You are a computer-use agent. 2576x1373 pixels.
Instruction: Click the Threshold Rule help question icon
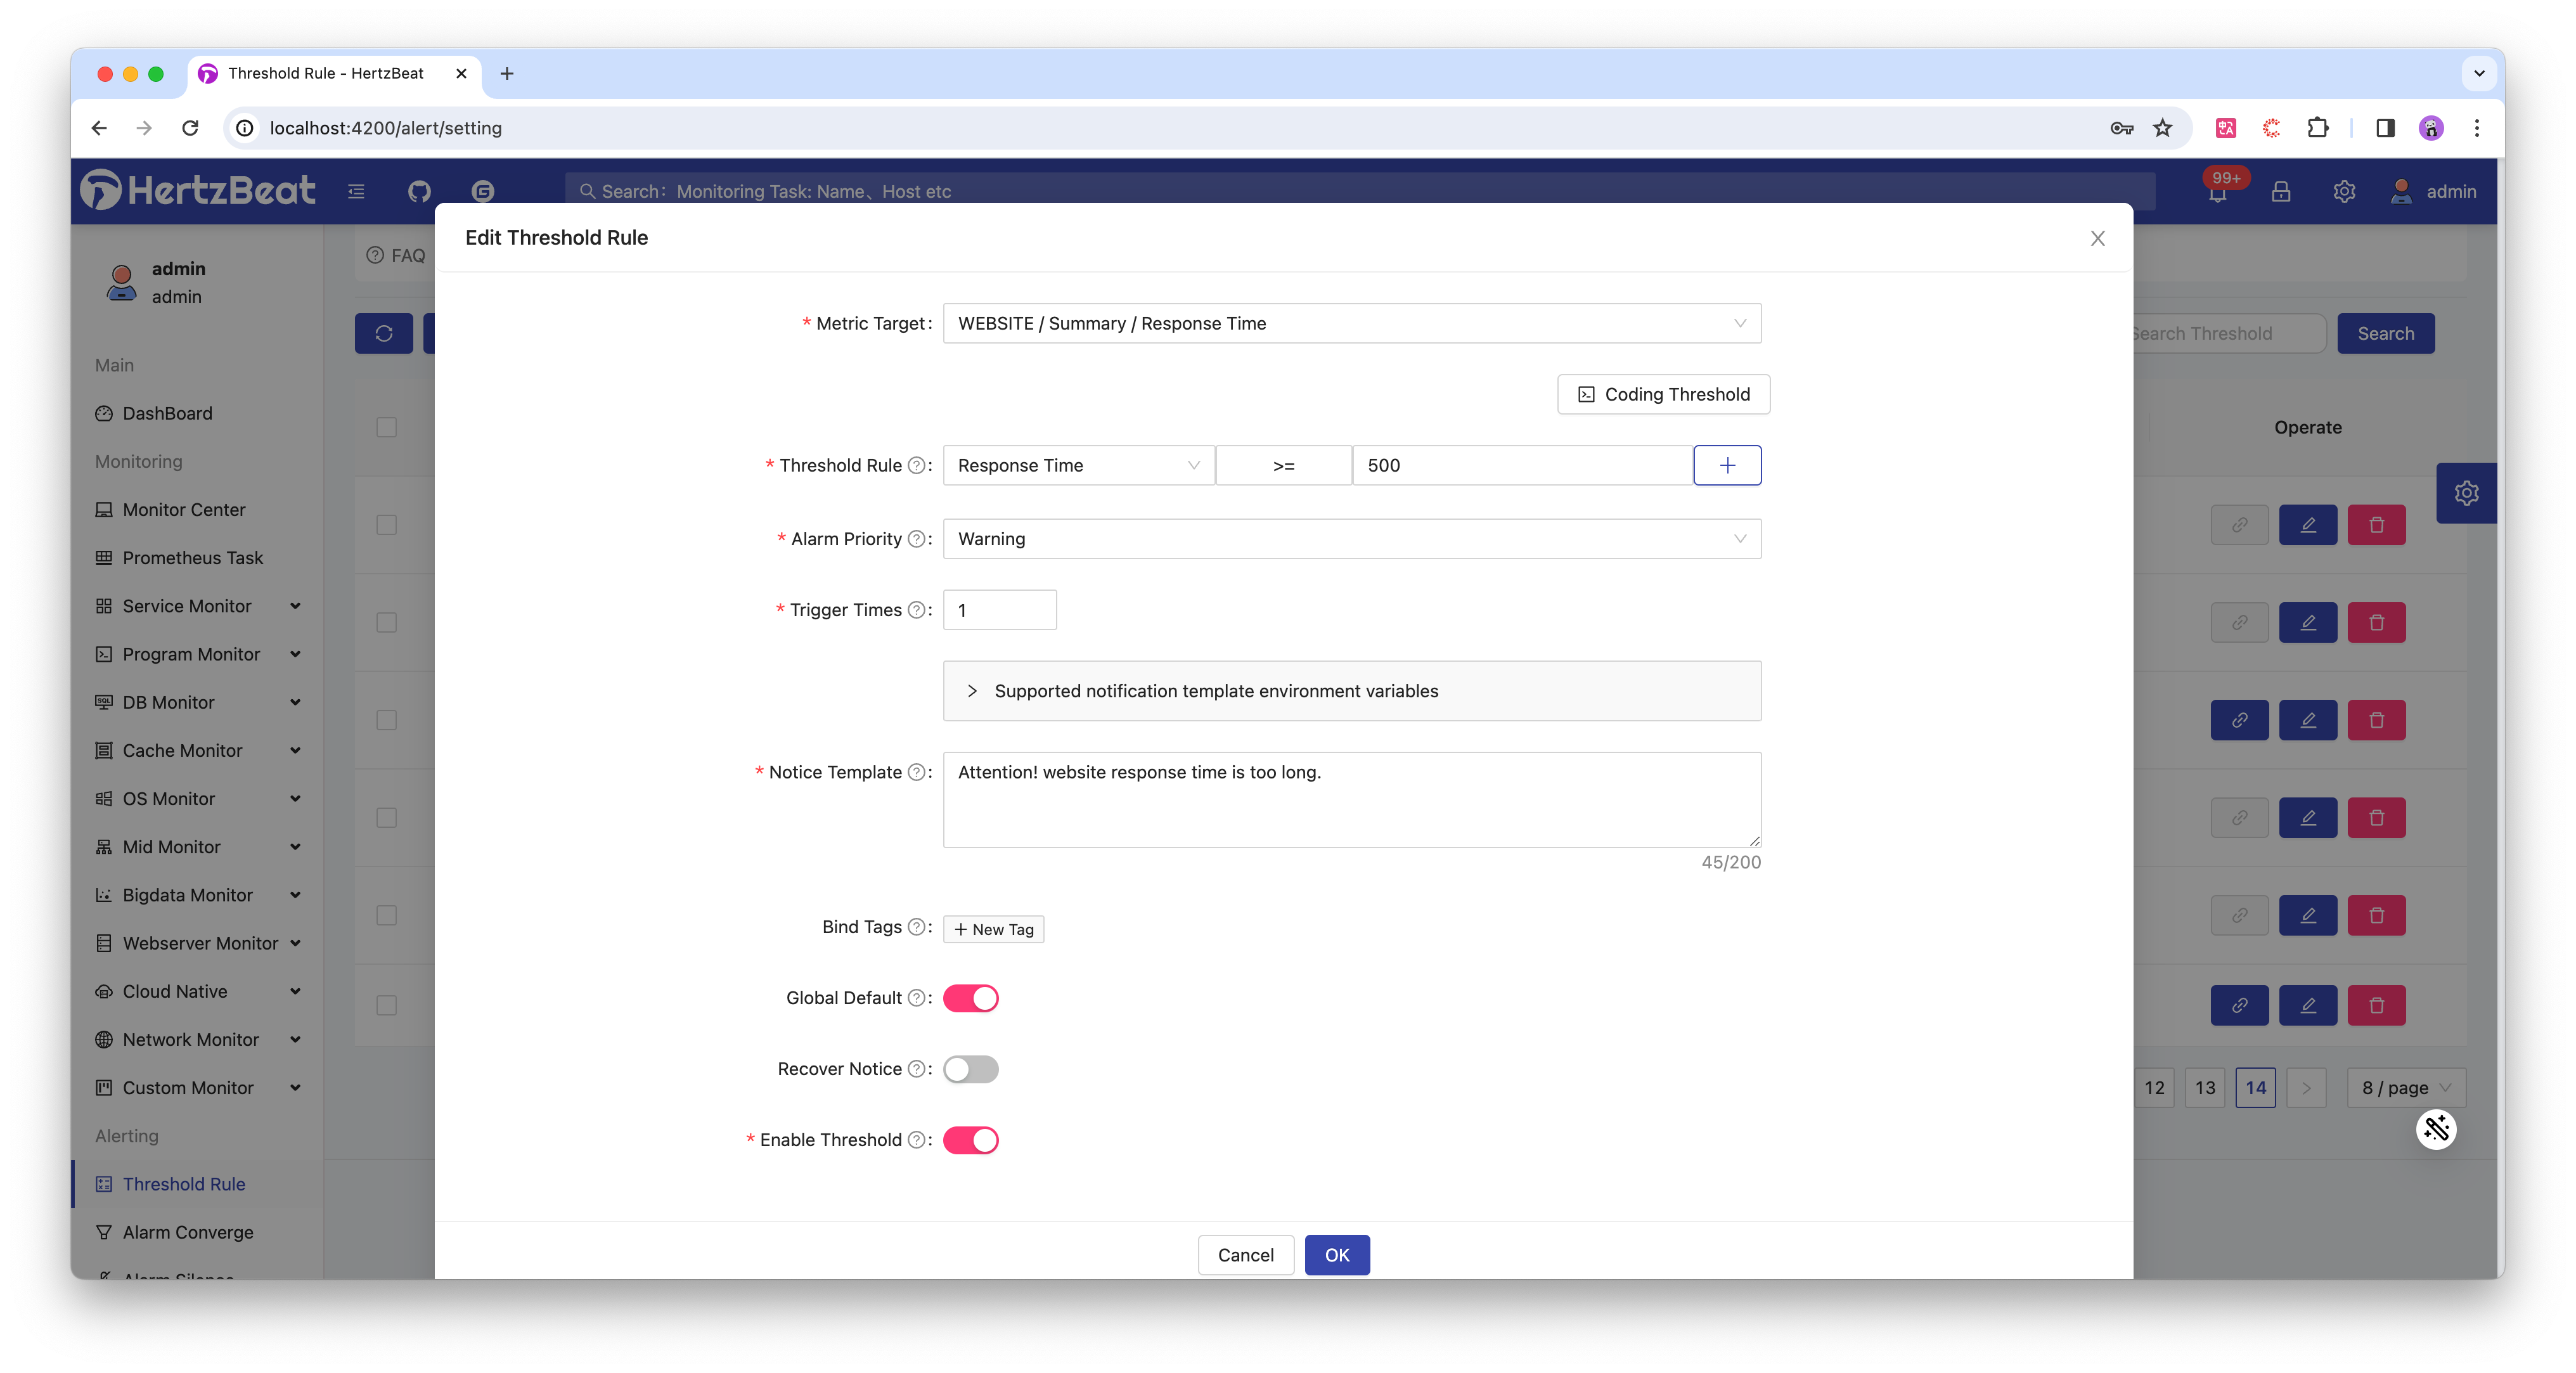[916, 465]
